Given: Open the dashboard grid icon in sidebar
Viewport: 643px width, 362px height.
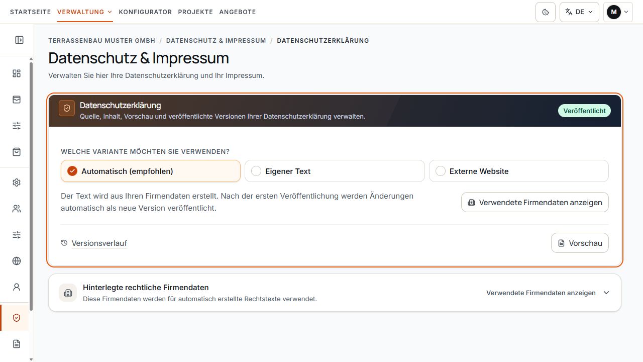Looking at the screenshot, I should pos(17,73).
